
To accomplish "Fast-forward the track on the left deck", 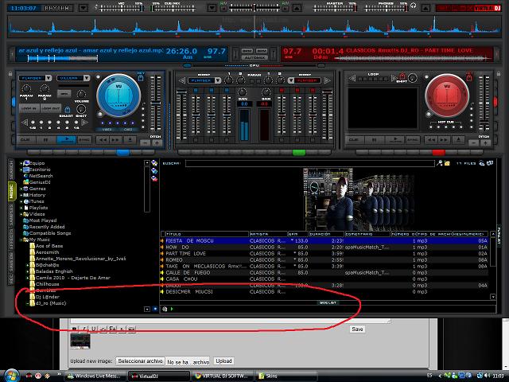I will (x=116, y=140).
